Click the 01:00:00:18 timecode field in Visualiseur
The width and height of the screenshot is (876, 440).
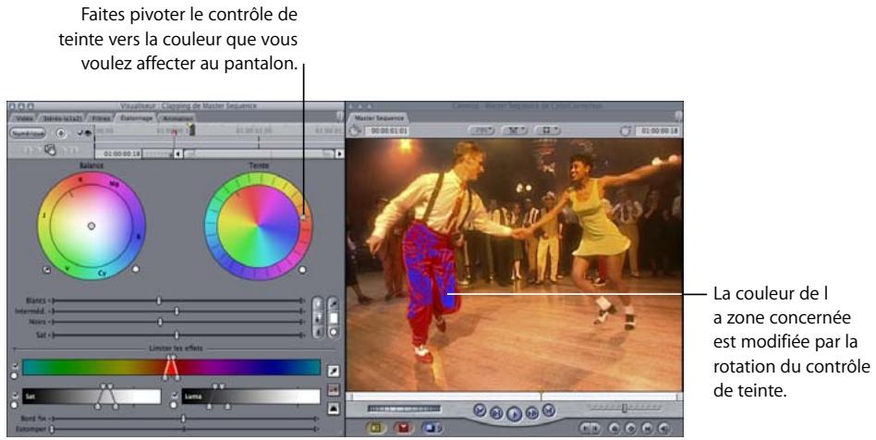119,153
